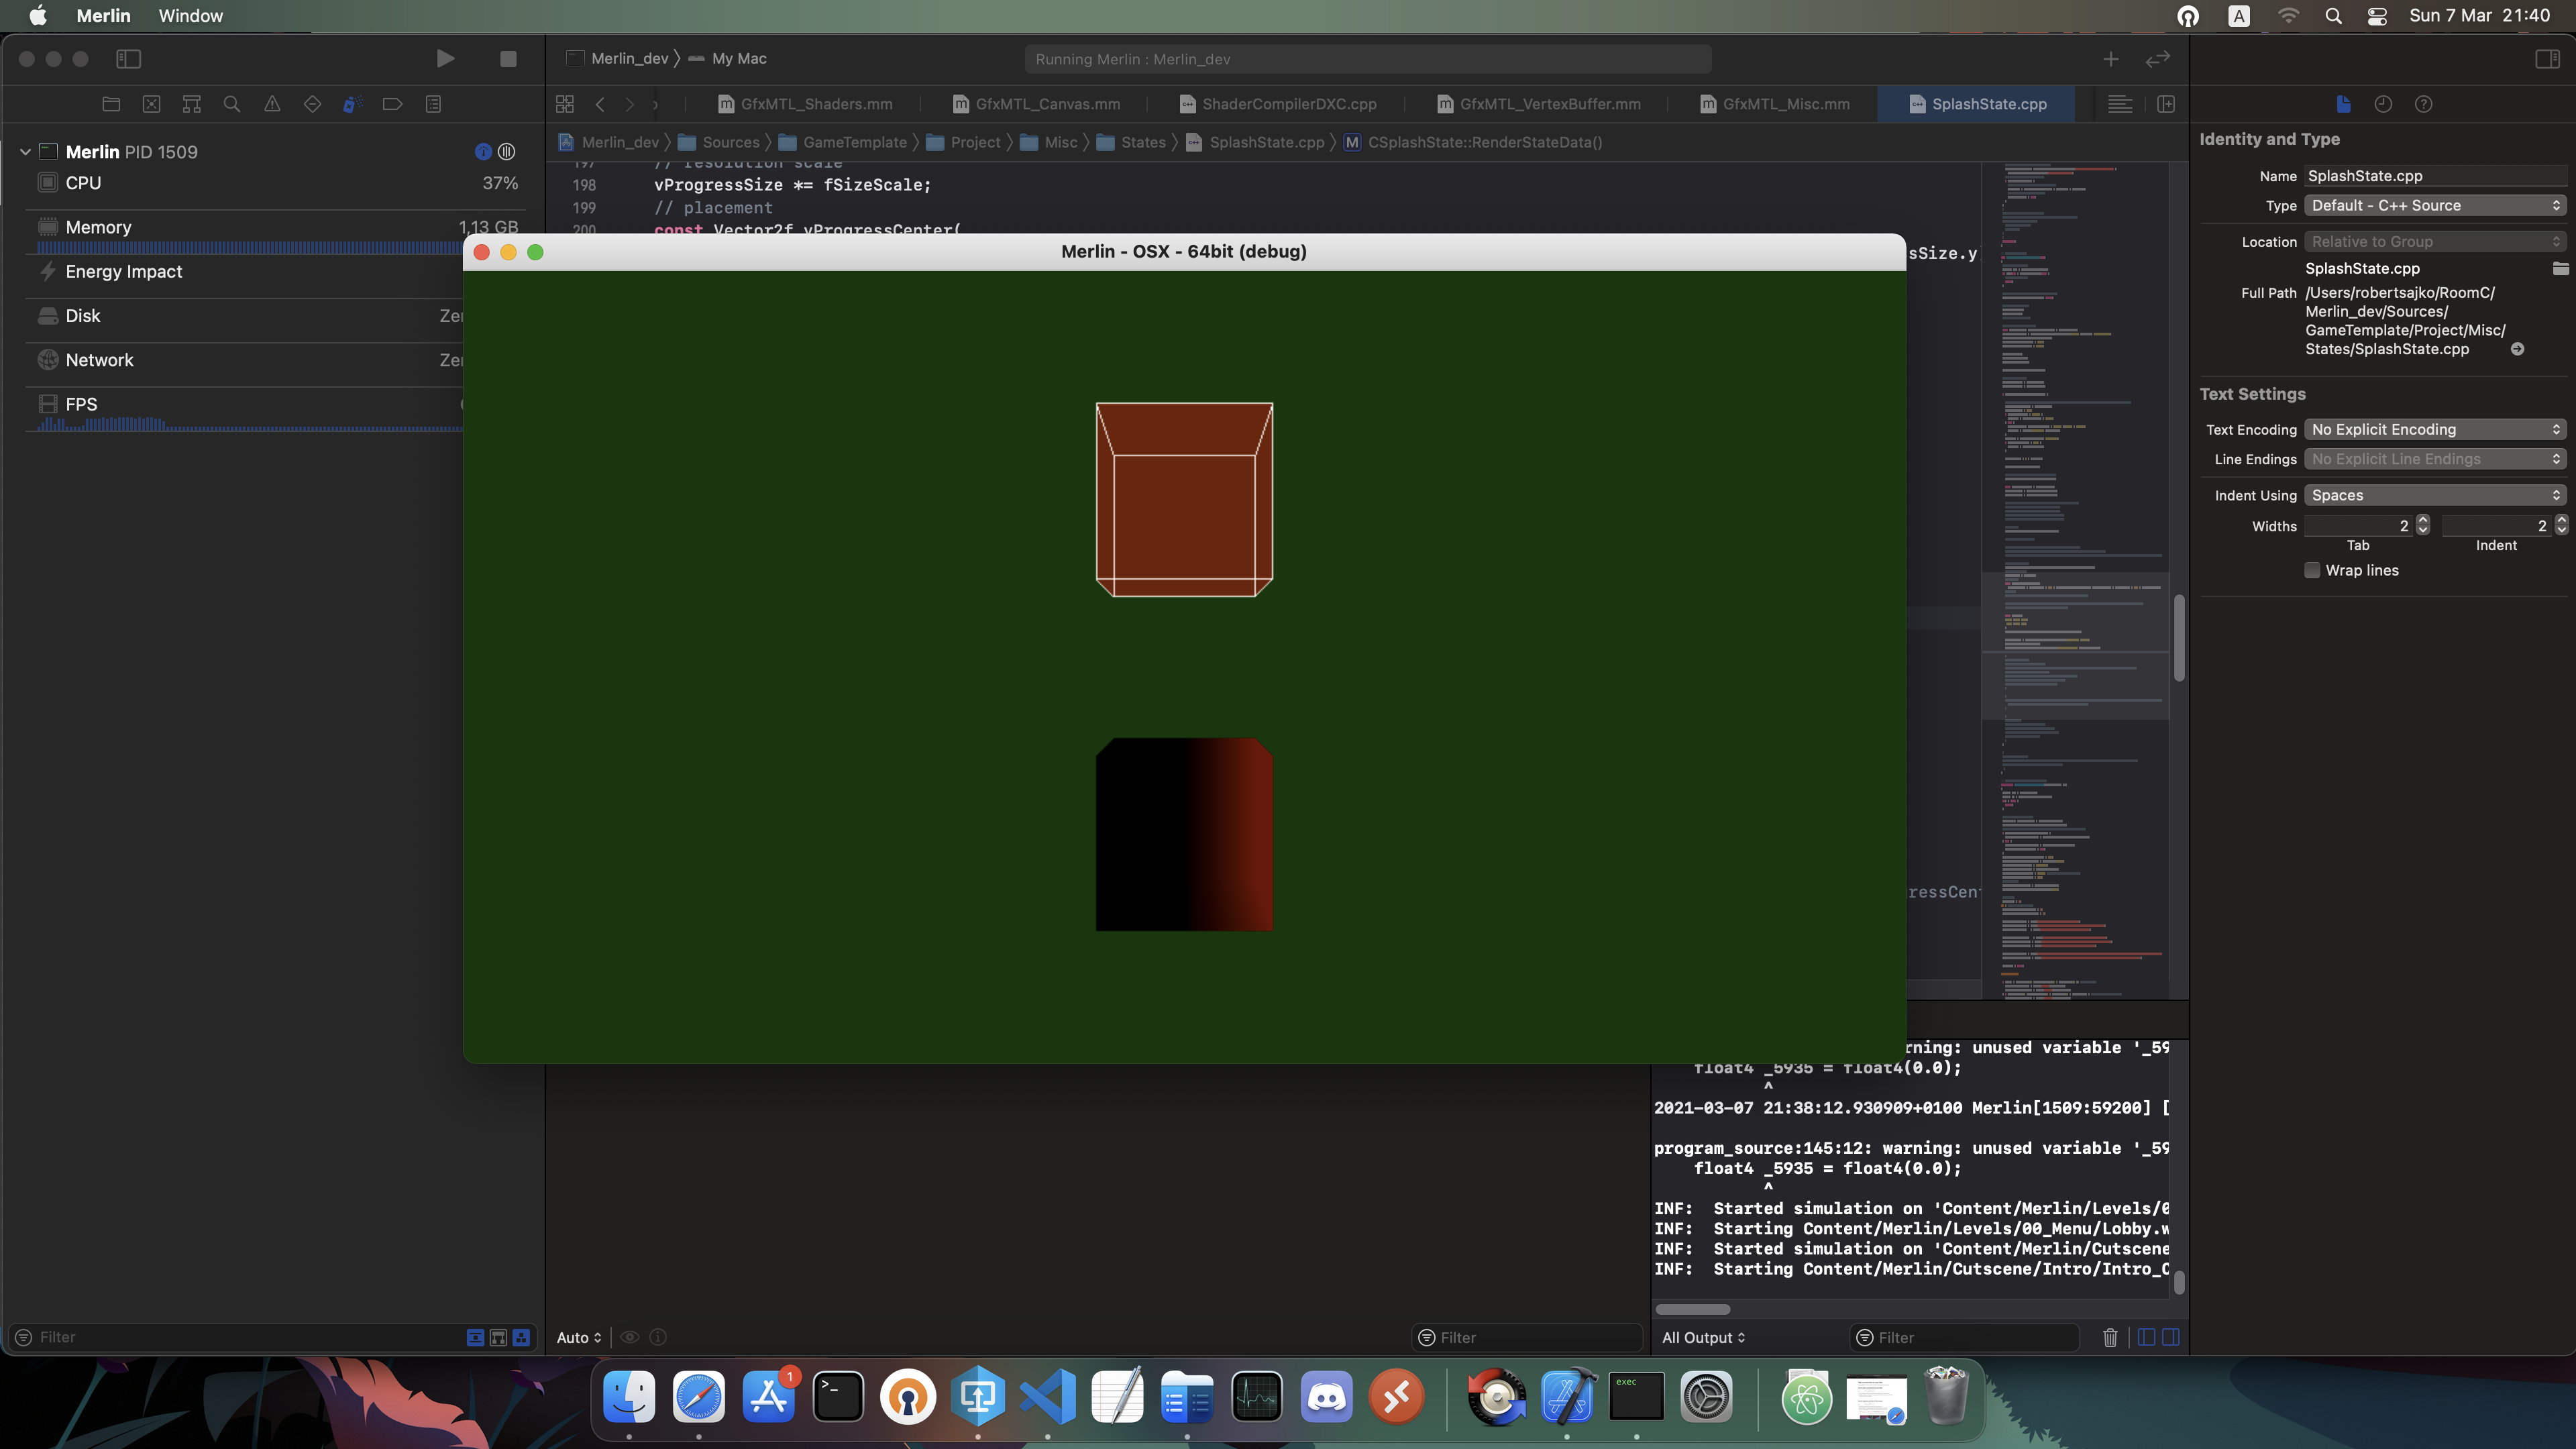The height and width of the screenshot is (1449, 2576).
Task: Enable the Wrap lines checkbox
Action: [2312, 570]
